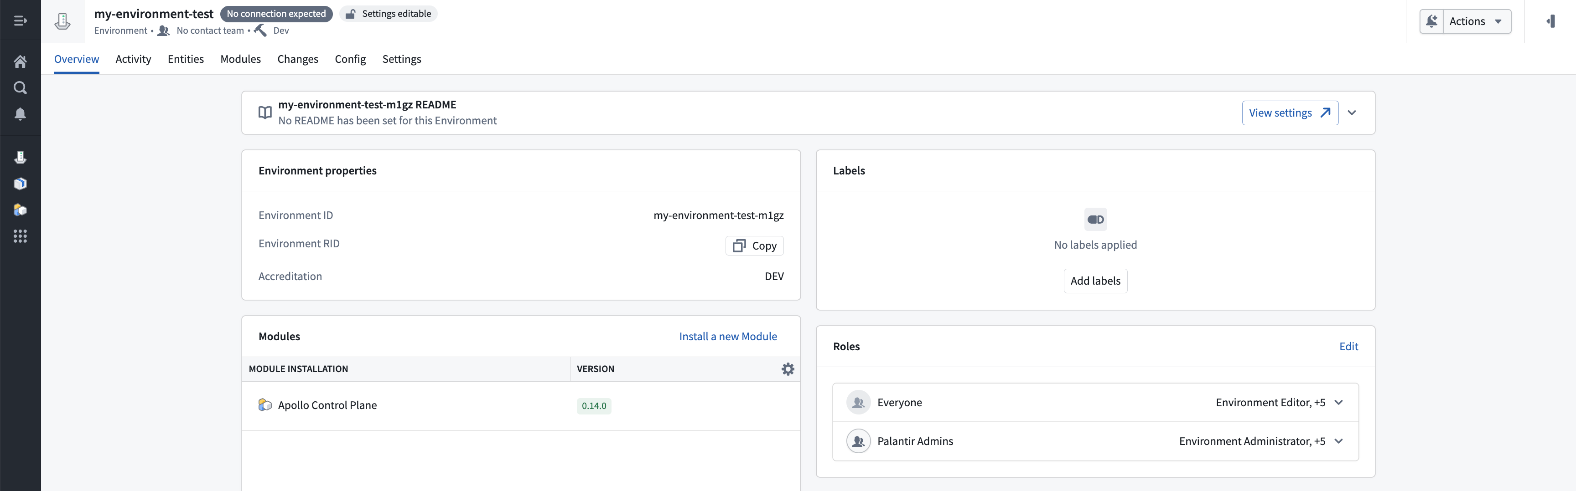
Task: Open notifications bell in sidebar
Action: (20, 114)
